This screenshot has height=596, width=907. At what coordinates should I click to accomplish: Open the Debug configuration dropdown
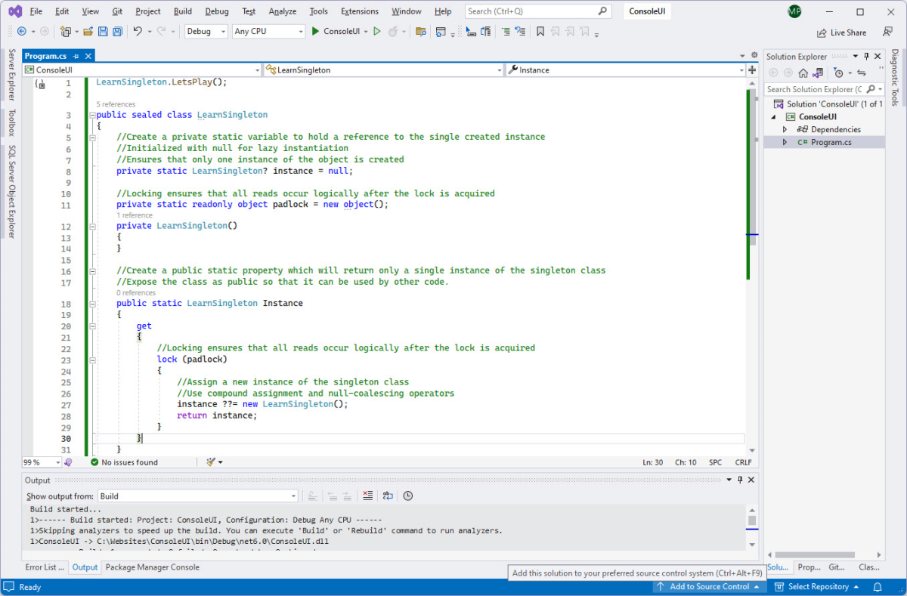pos(206,32)
